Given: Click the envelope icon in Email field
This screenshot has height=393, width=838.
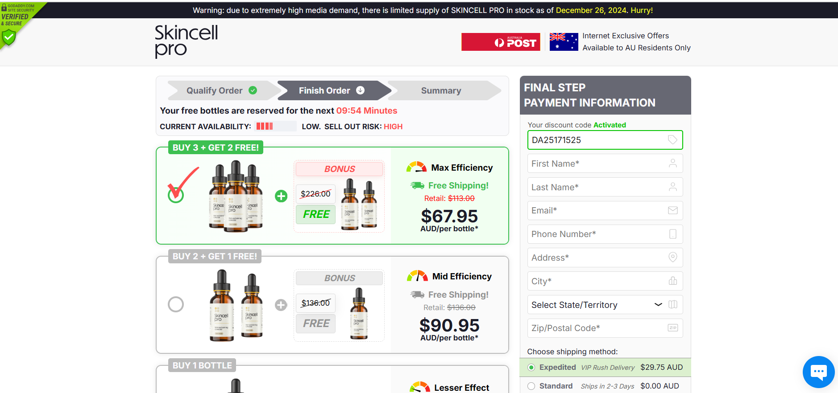Looking at the screenshot, I should coord(672,210).
